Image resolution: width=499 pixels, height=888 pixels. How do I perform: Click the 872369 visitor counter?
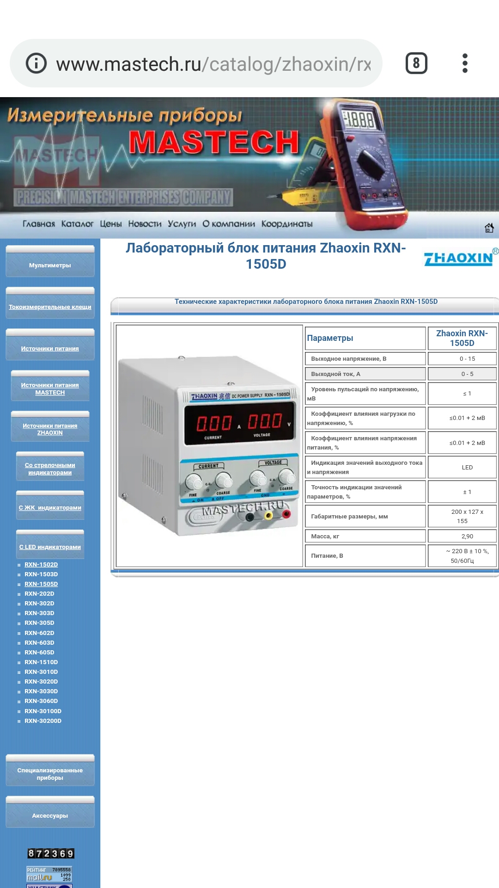(x=51, y=853)
